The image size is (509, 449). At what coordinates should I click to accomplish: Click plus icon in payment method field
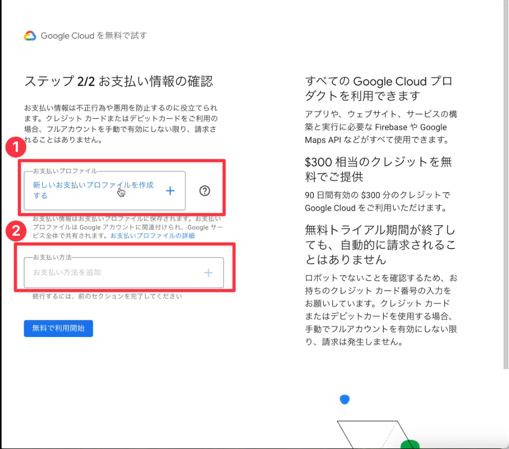click(x=209, y=273)
